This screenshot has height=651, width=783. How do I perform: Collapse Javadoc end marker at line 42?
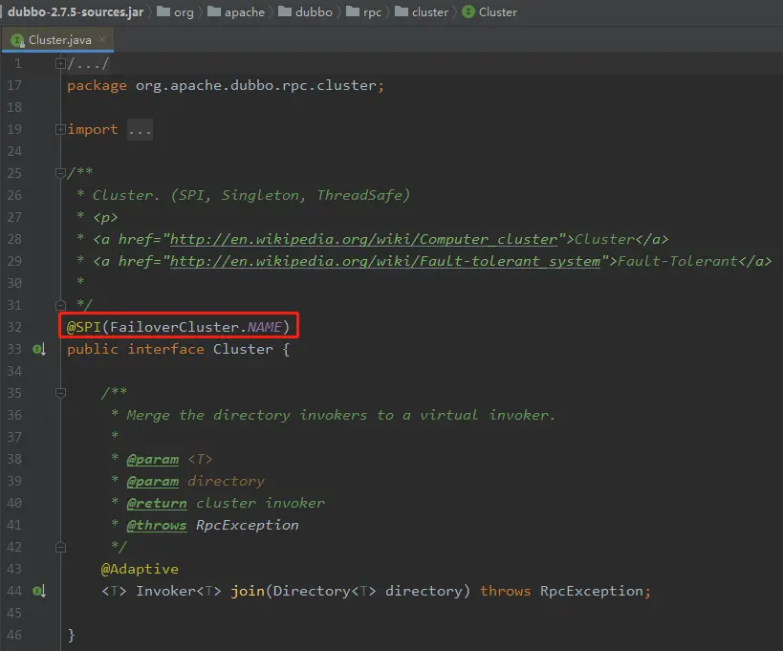click(60, 547)
